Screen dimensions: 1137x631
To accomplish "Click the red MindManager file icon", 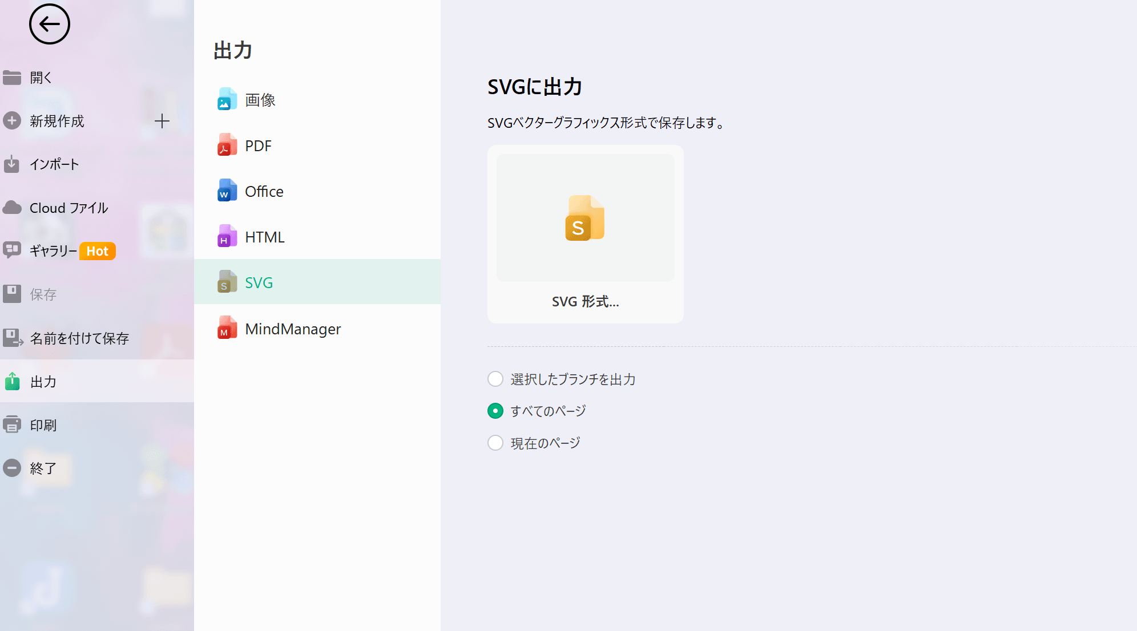I will click(227, 328).
